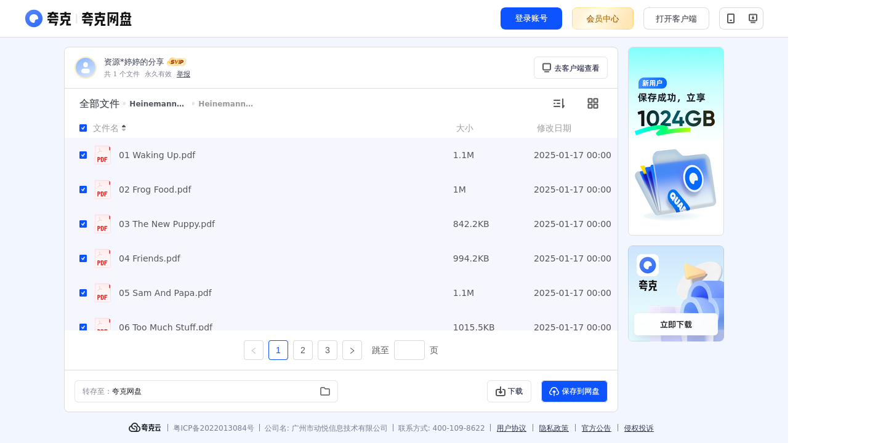Click the PDF icon of 03 The New Puppy.pdf
Screen dimensions: 894x443
(x=103, y=224)
